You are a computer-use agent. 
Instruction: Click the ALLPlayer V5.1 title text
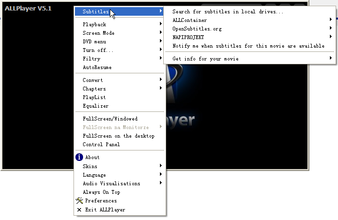(28, 9)
